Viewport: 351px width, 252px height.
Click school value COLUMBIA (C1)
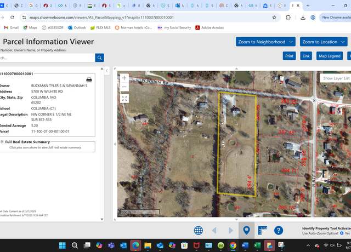(43, 108)
